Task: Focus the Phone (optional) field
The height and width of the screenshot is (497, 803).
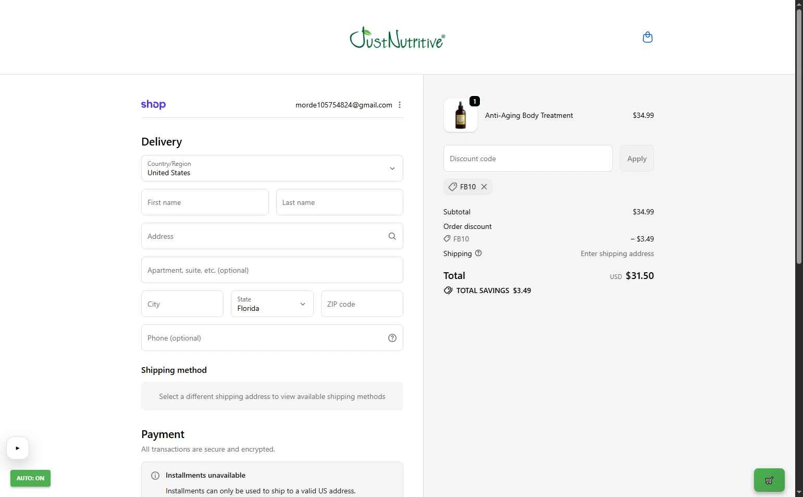Action: pos(272,338)
